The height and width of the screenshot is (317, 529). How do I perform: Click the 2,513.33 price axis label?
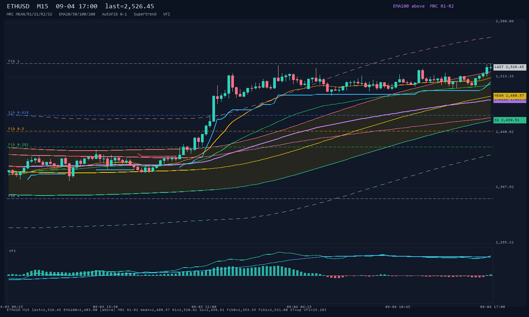pos(505,76)
